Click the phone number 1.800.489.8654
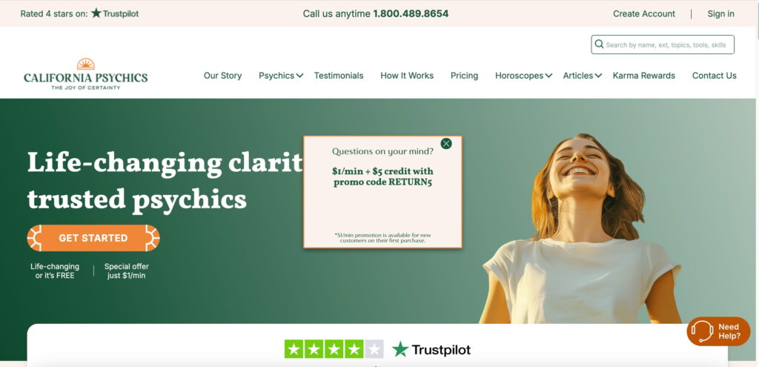The width and height of the screenshot is (759, 367). [411, 13]
